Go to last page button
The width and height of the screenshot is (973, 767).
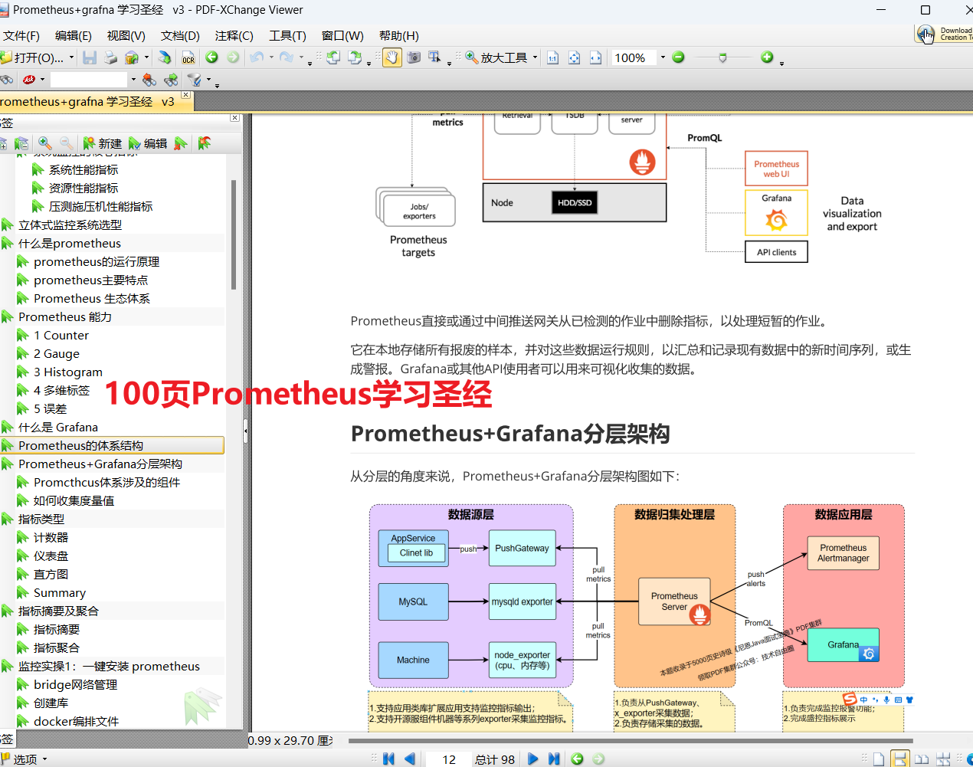pos(554,759)
